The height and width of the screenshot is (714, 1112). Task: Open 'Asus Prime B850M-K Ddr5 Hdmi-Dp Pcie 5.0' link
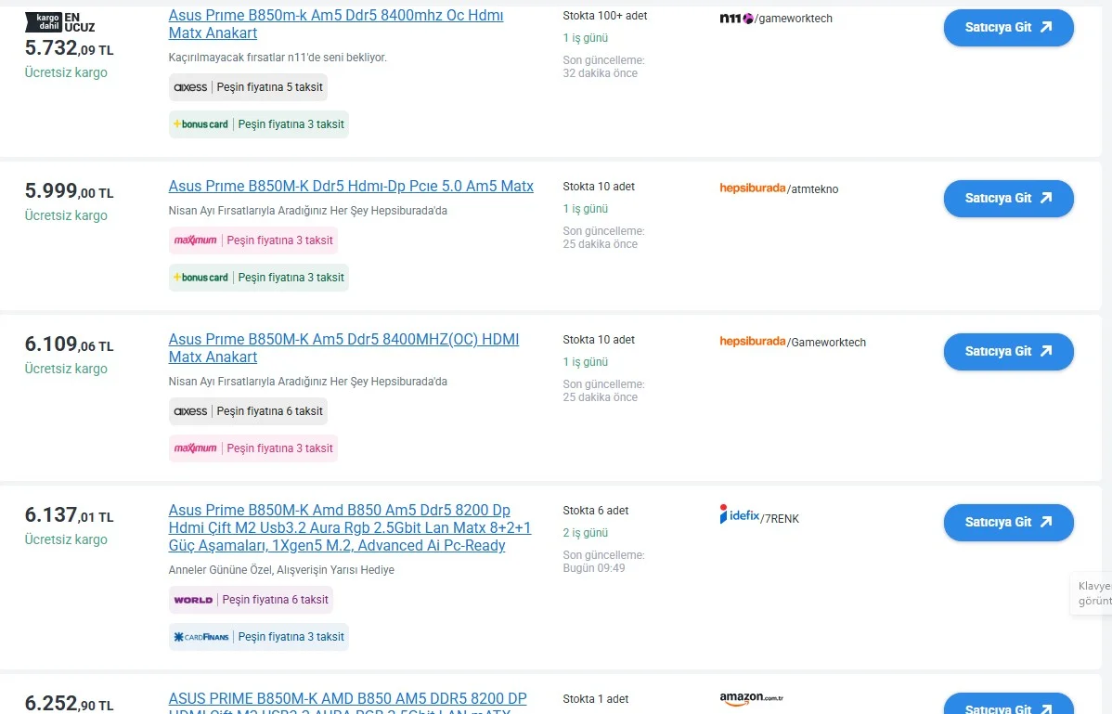[351, 187]
